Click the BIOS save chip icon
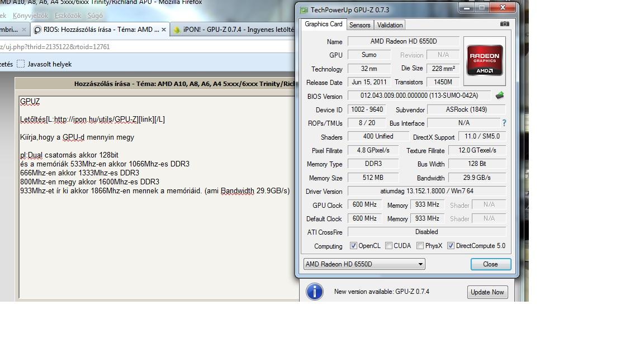The height and width of the screenshot is (362, 644). click(x=499, y=96)
